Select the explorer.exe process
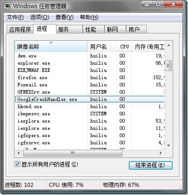The image size is (188, 195). click(x=90, y=63)
